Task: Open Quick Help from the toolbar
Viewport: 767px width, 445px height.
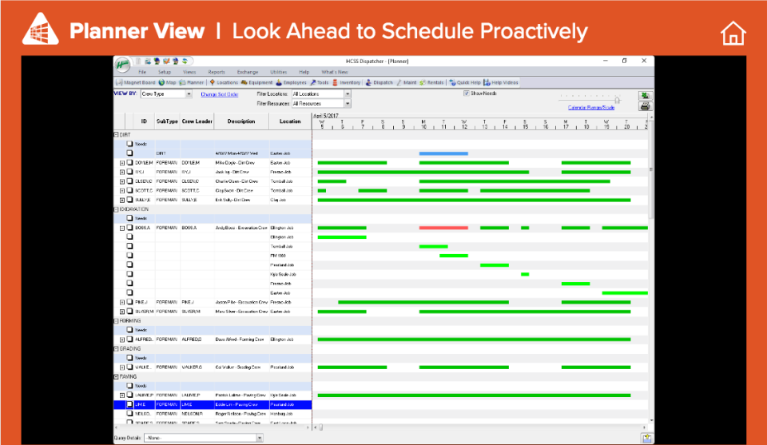Action: coord(465,82)
